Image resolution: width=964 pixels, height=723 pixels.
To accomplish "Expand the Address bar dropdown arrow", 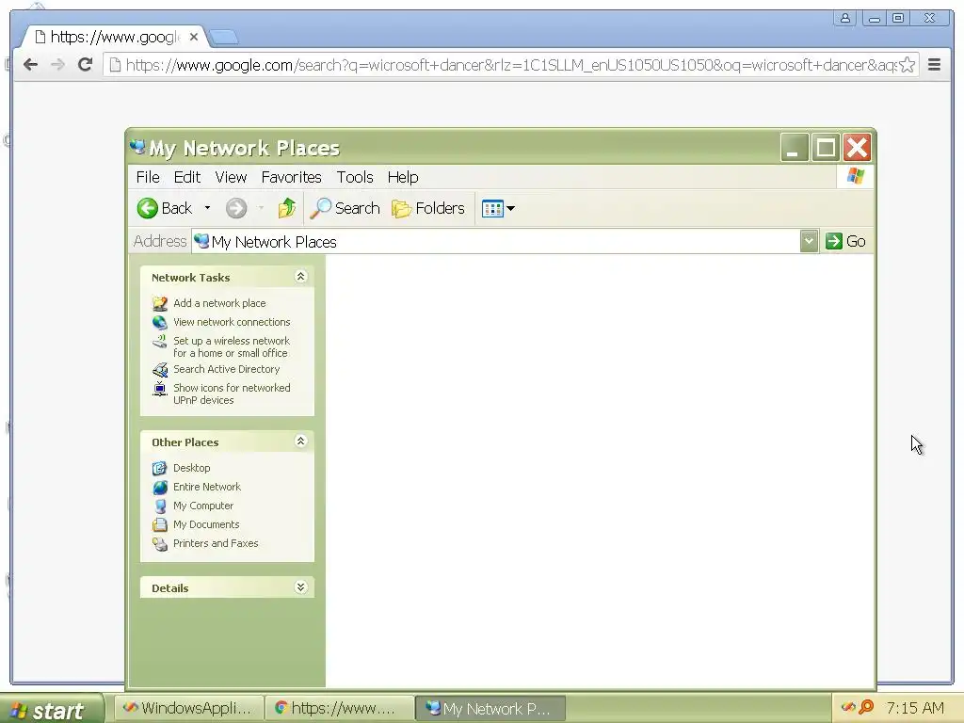I will pos(809,241).
